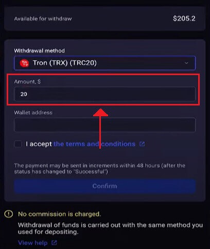Focus the Amount field containing 20
Viewport: 210px width, 249px height.
point(104,94)
